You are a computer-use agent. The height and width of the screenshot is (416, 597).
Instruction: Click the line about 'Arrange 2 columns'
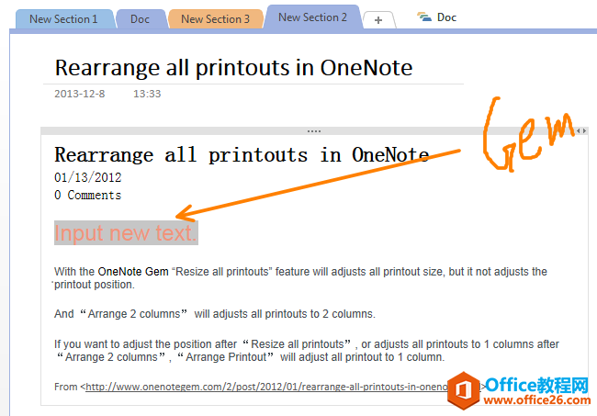point(214,314)
